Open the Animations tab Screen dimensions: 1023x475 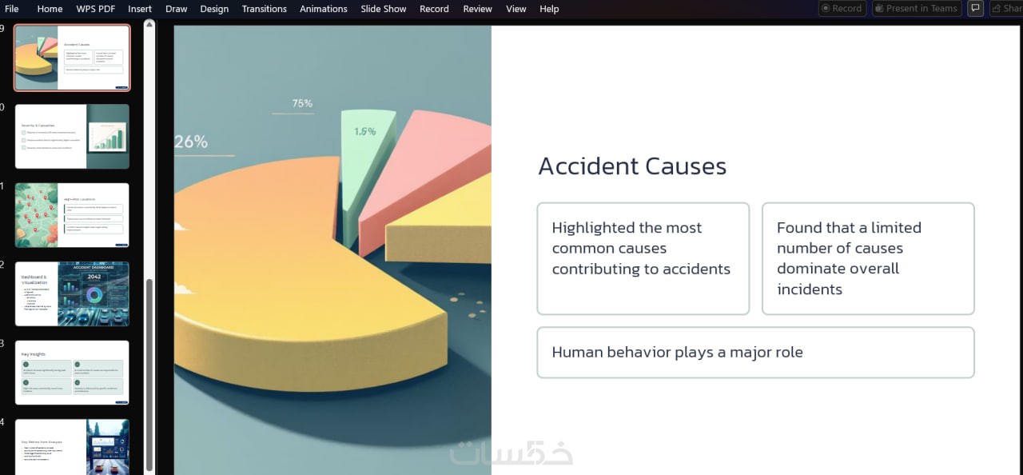(x=324, y=9)
